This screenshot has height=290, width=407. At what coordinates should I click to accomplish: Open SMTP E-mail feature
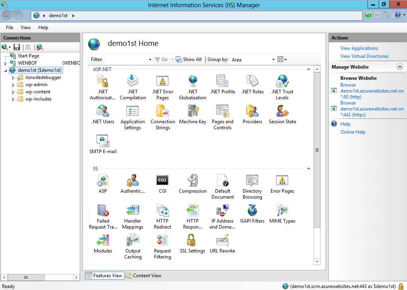pyautogui.click(x=103, y=144)
